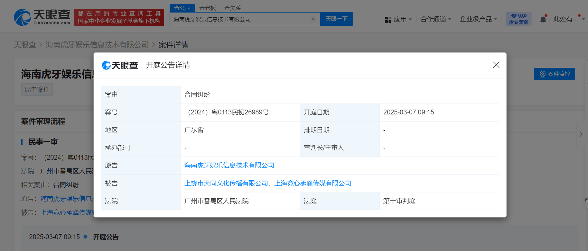The height and width of the screenshot is (251, 588).
Task: Click the 排期日期 label cell
Action: [340, 130]
